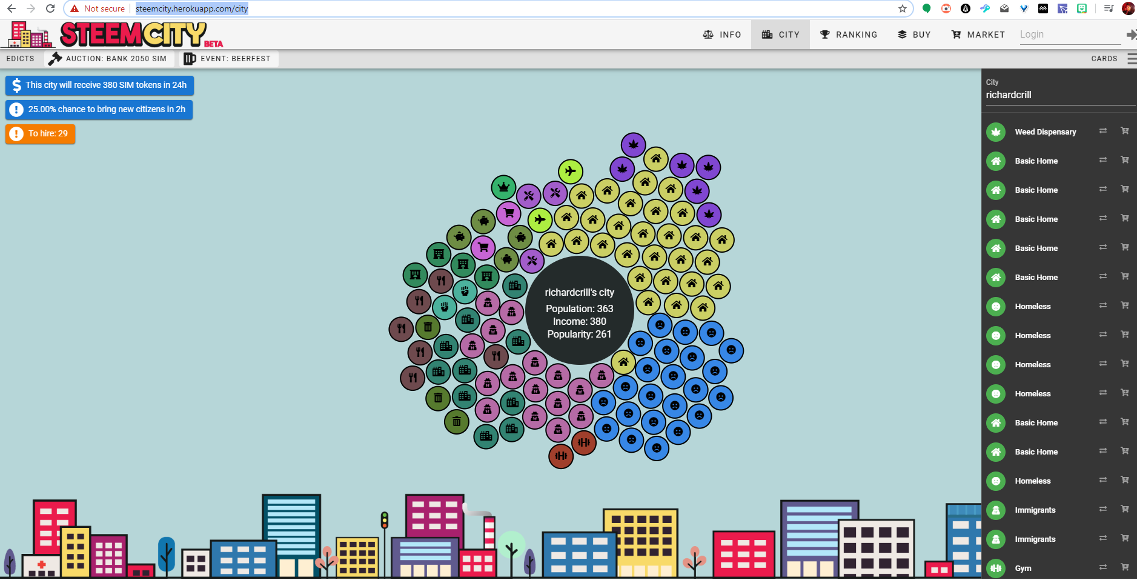Click the Gym card label

click(1023, 568)
